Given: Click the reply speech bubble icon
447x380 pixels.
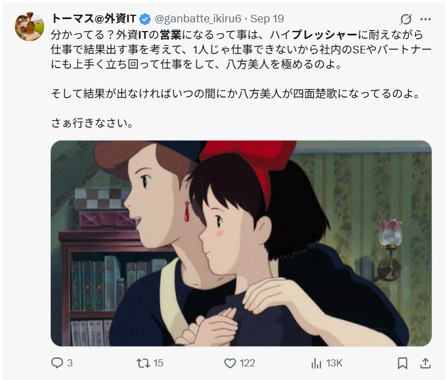Looking at the screenshot, I should tap(57, 363).
